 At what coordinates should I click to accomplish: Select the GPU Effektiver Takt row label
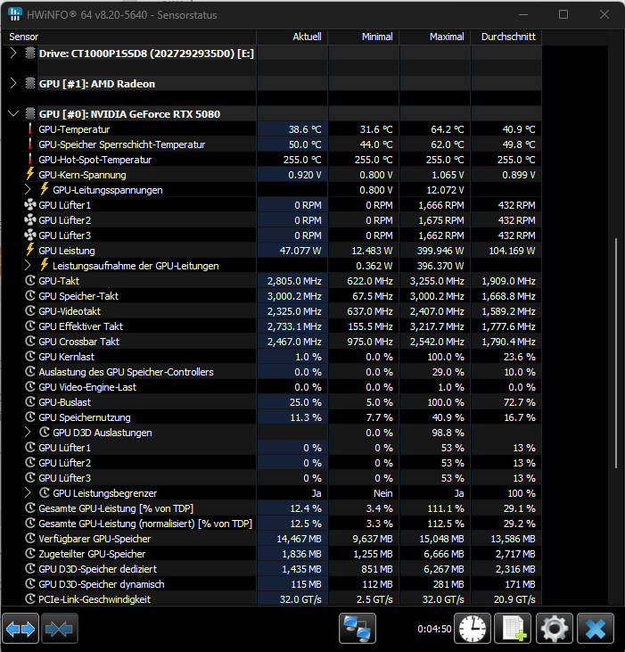click(80, 326)
